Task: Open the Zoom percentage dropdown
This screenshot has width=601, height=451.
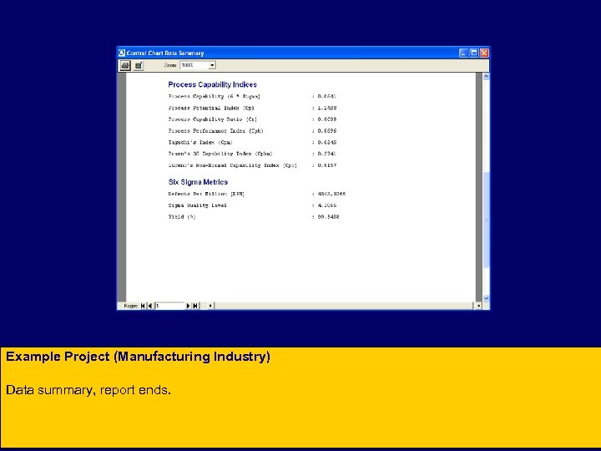Action: pyautogui.click(x=212, y=65)
